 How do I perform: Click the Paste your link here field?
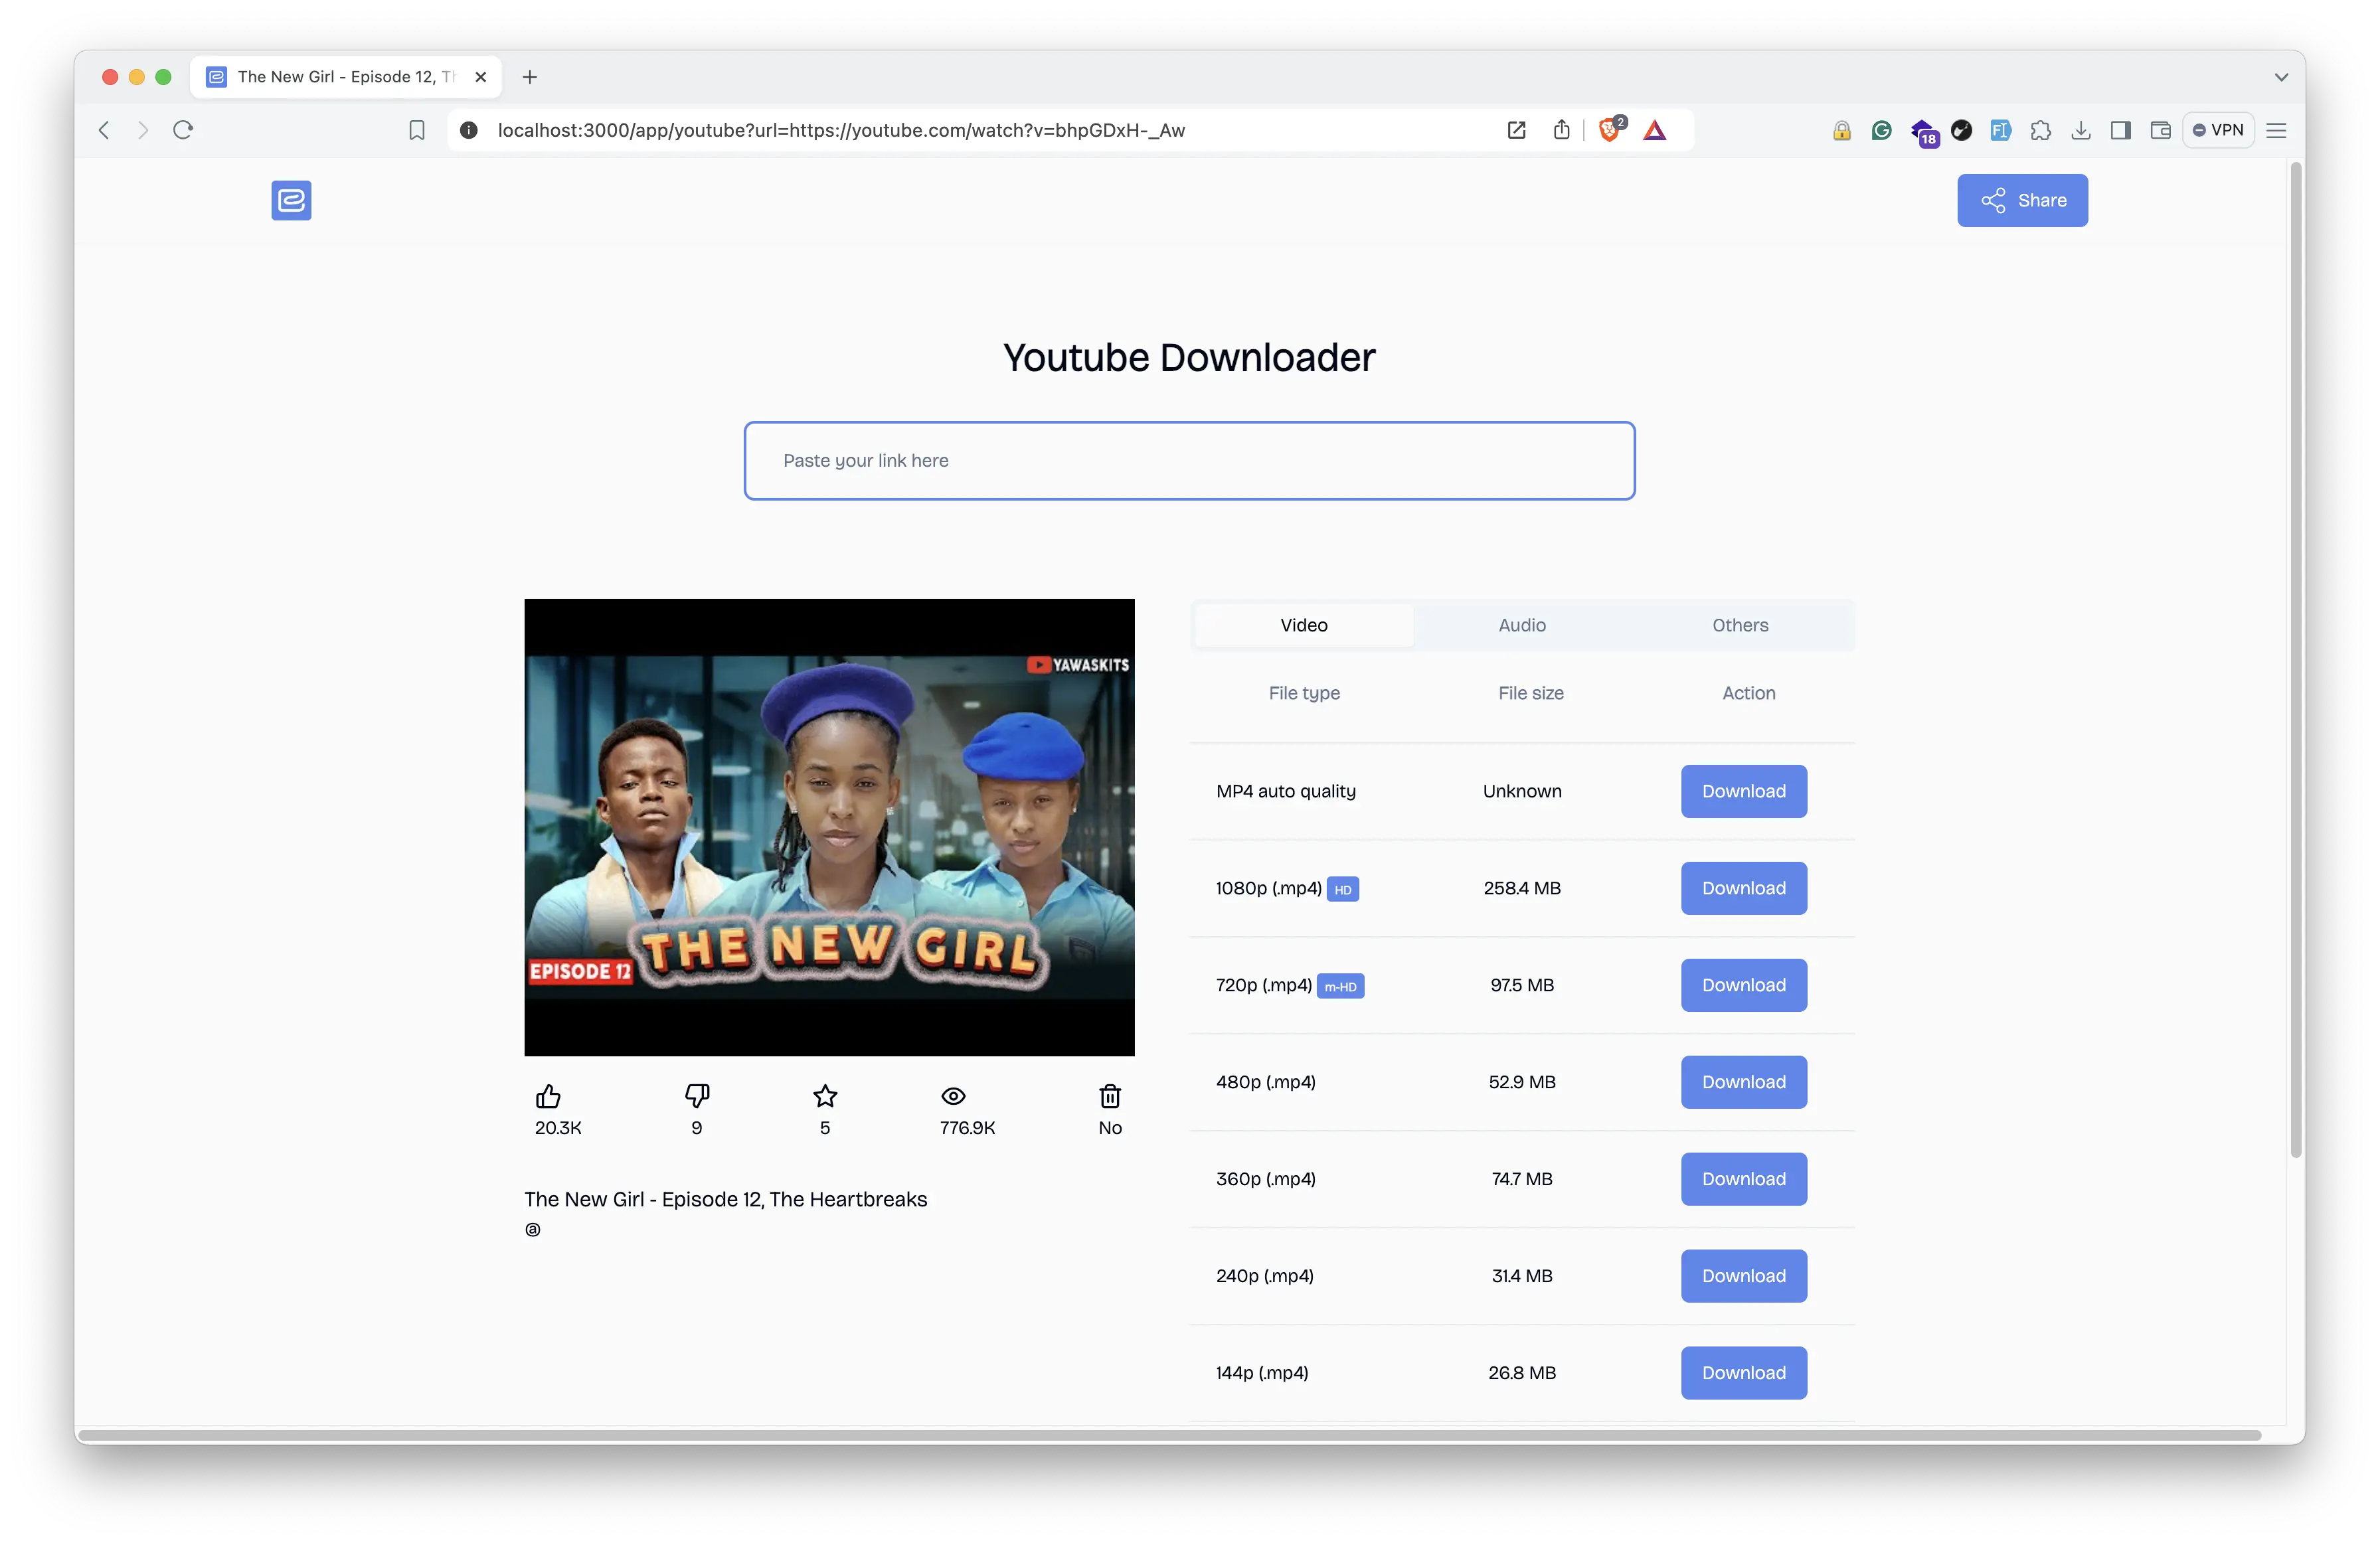click(1189, 460)
